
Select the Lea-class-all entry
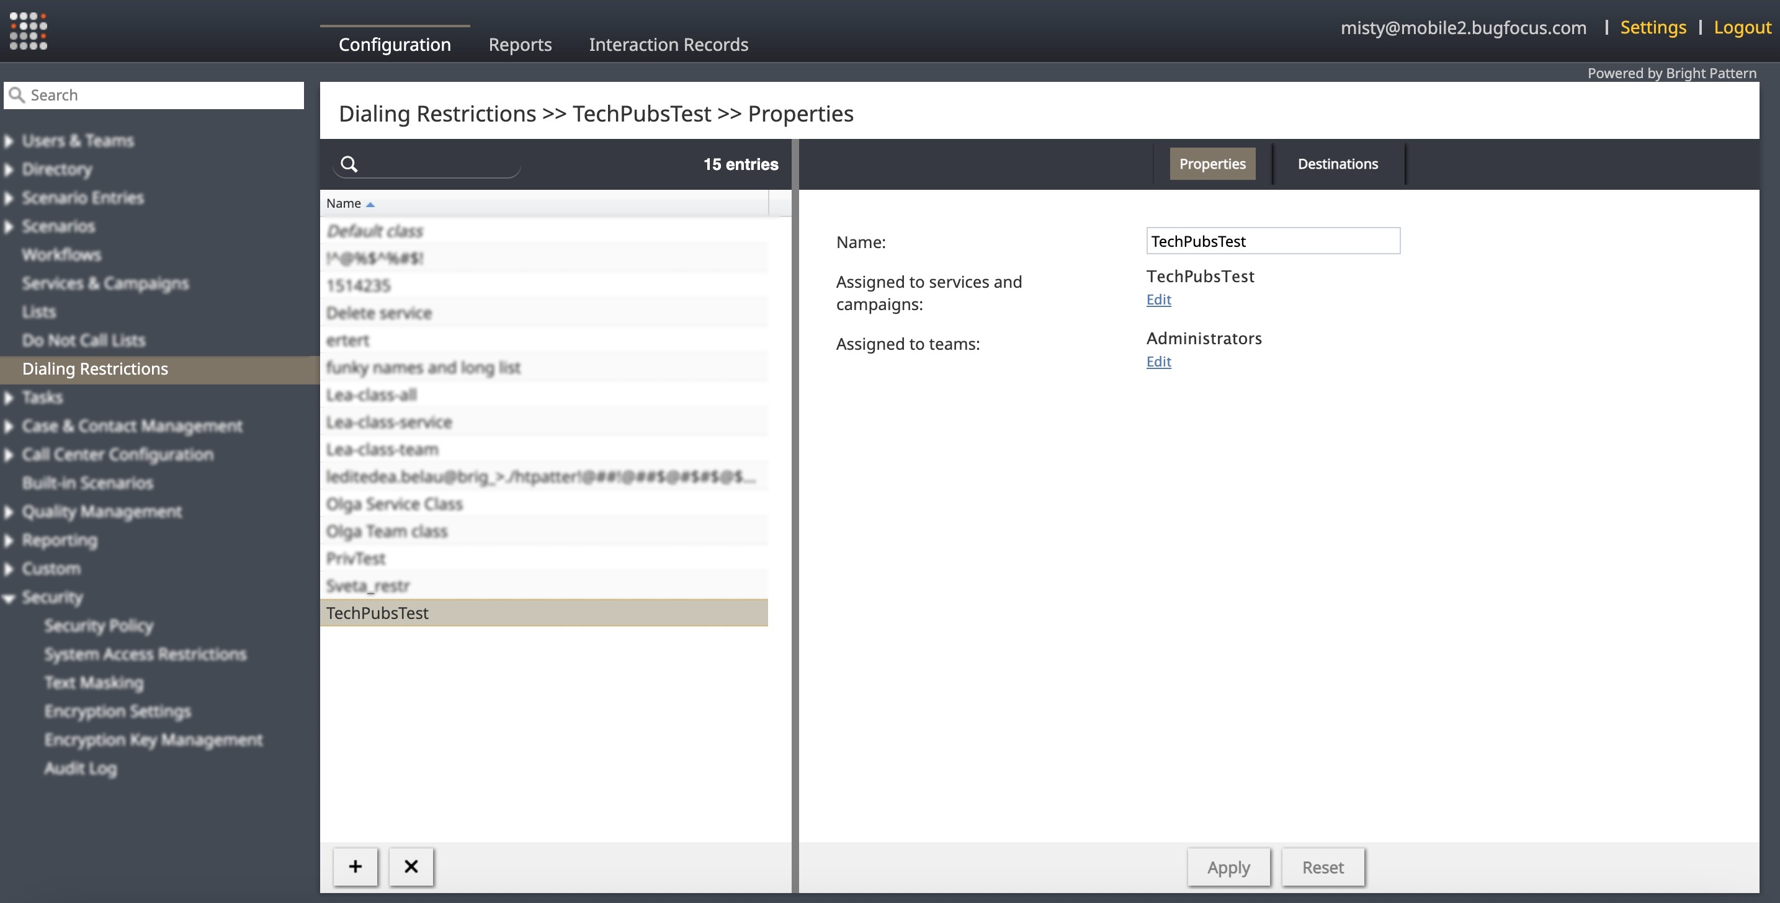point(544,394)
